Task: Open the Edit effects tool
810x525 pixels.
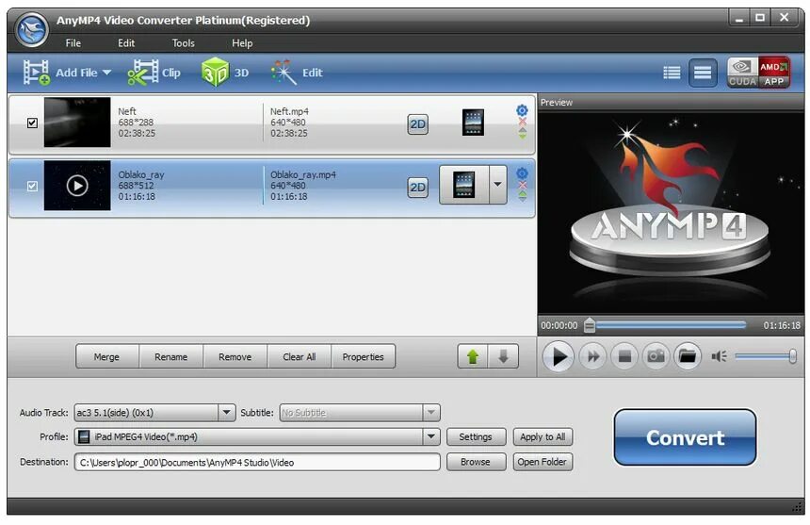Action: coord(297,73)
